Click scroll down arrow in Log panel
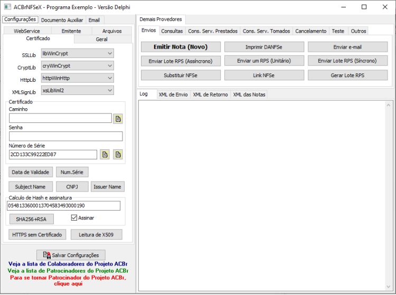This screenshot has height=295, width=396. tap(389, 287)
